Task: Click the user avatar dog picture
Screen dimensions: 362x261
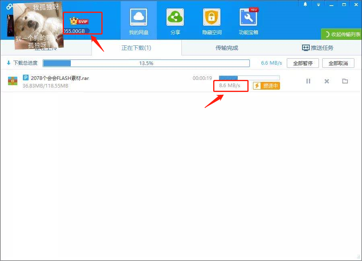Action: (x=38, y=25)
